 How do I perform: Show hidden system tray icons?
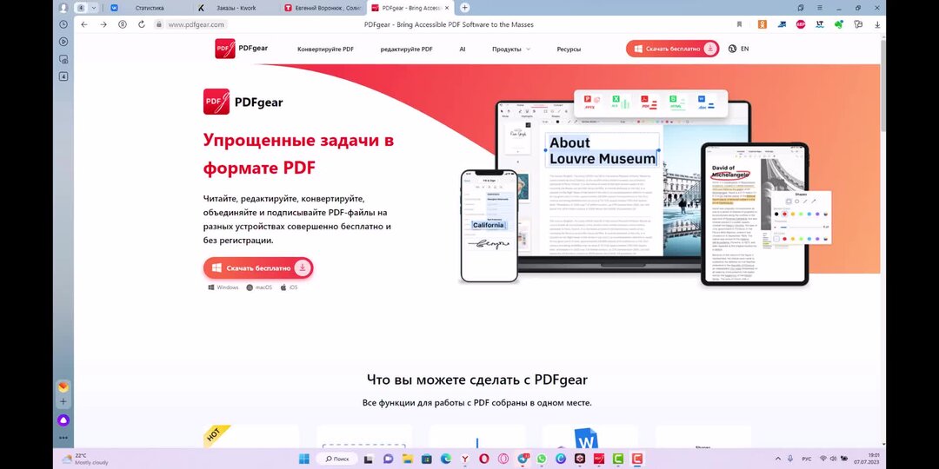point(778,459)
